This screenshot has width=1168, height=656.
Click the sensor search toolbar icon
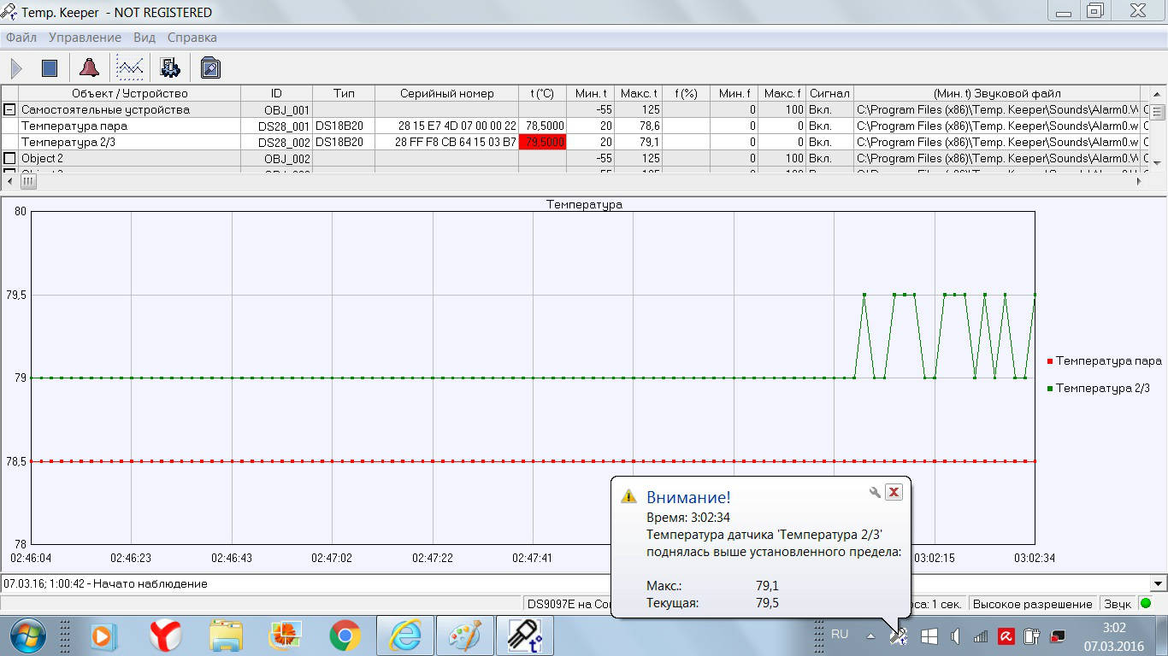210,67
